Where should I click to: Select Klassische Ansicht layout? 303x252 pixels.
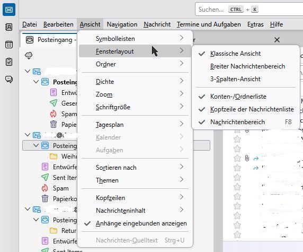coord(245,54)
